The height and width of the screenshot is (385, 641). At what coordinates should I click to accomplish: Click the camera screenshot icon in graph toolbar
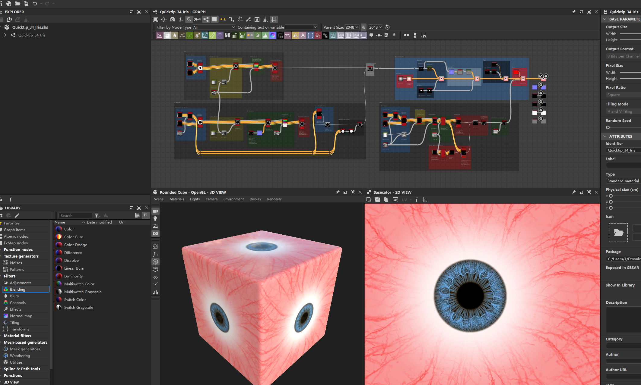click(172, 19)
